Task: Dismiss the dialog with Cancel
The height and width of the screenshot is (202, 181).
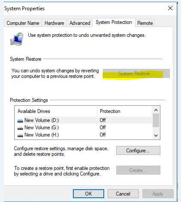Action: 123,194
